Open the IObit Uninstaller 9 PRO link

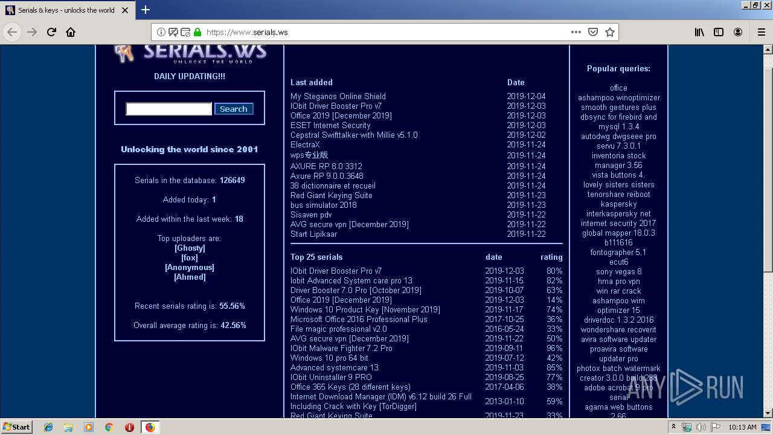point(331,377)
